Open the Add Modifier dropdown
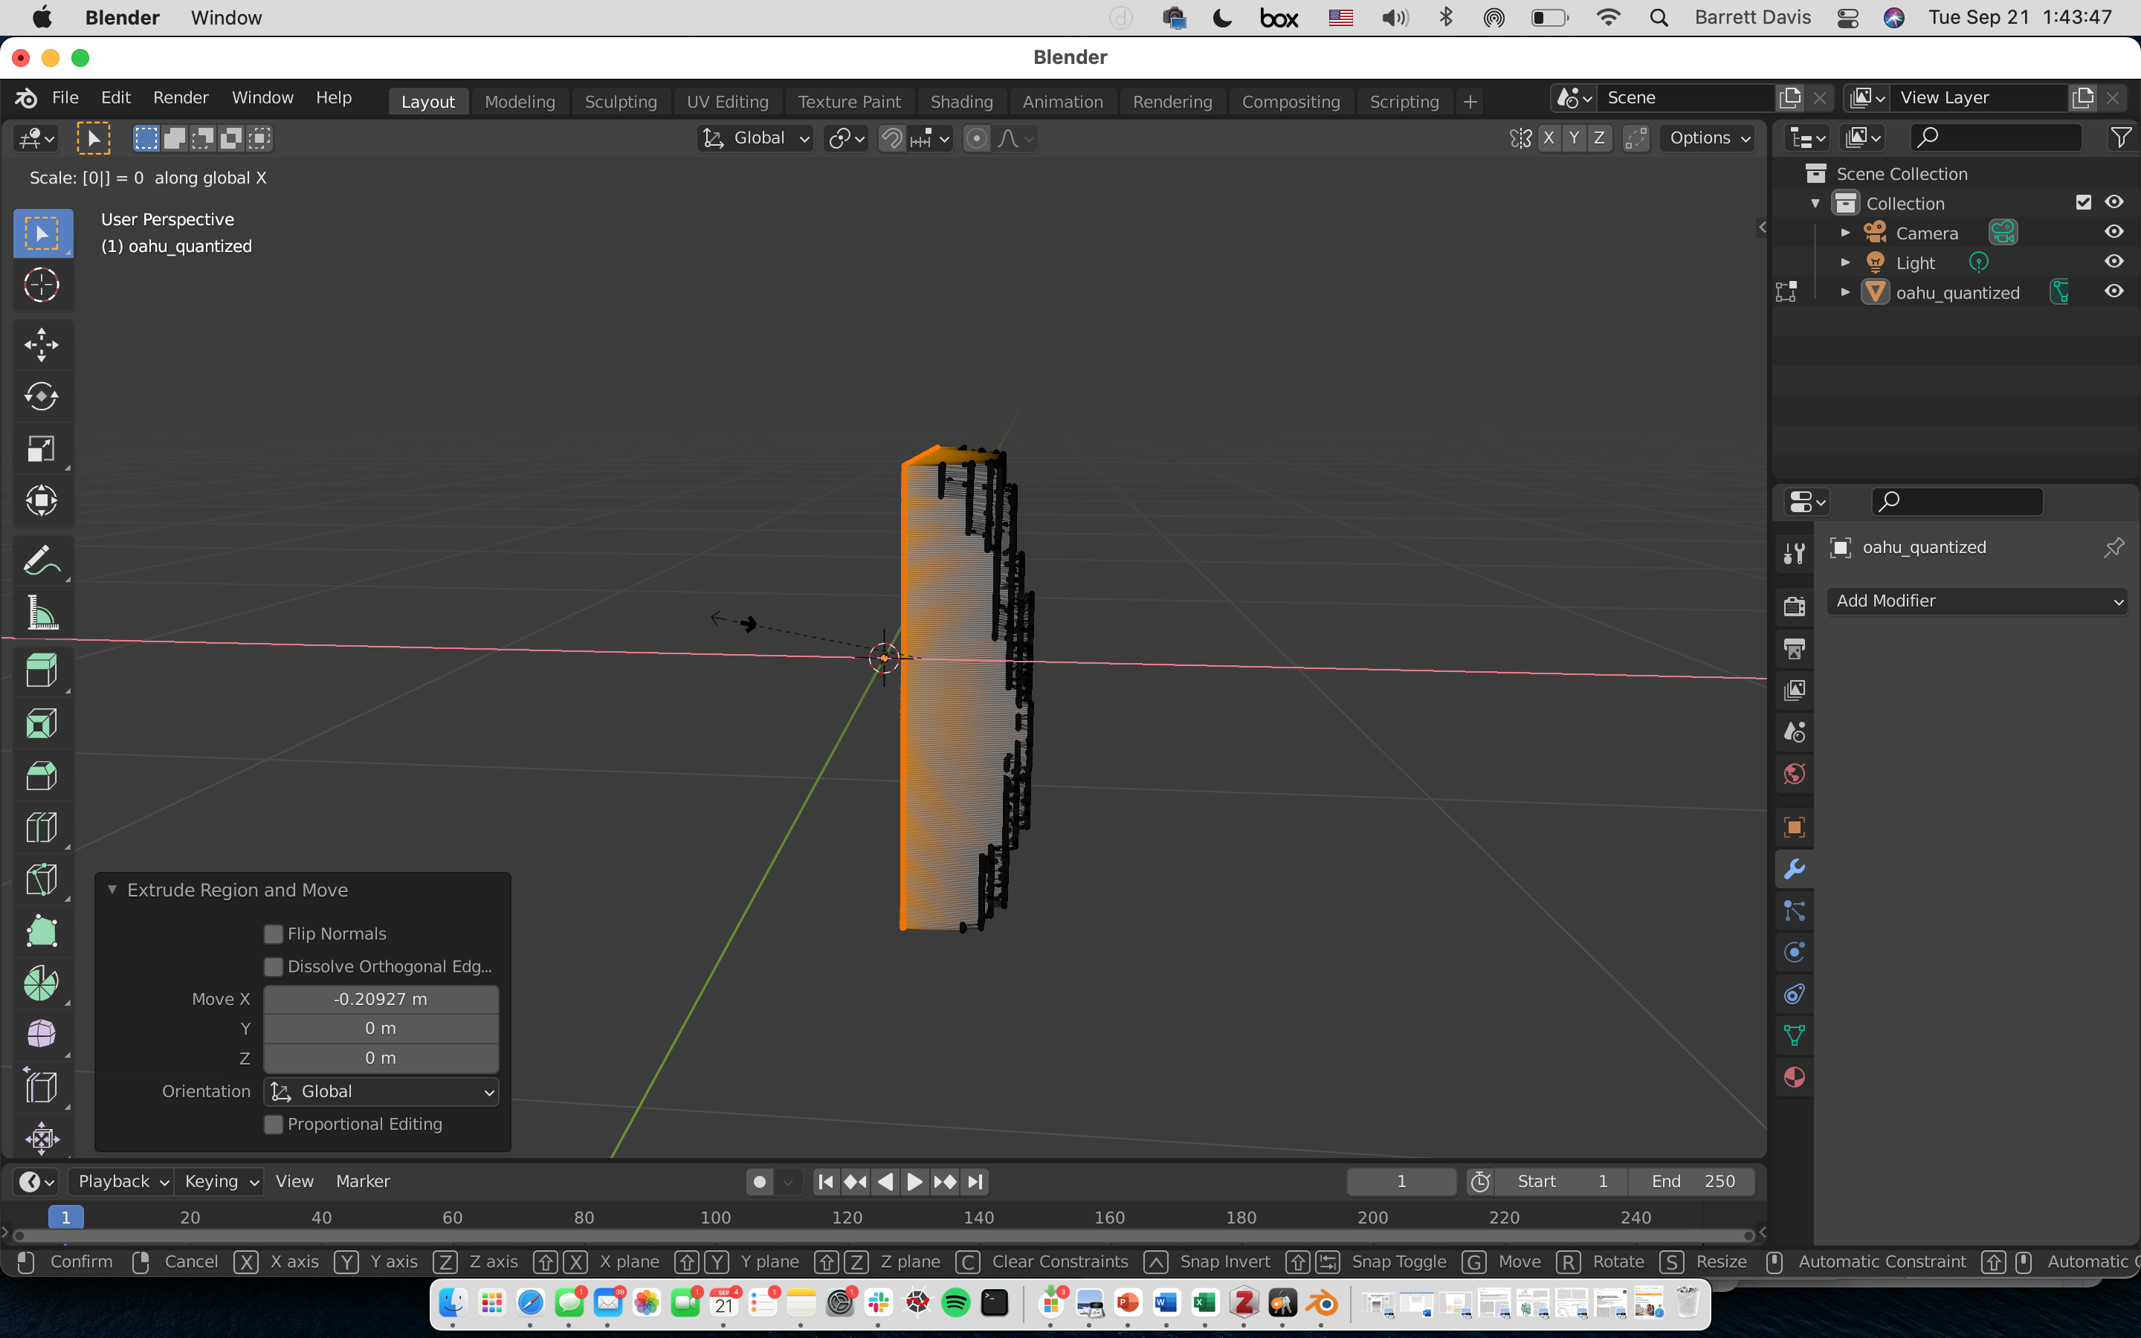 [x=1977, y=601]
